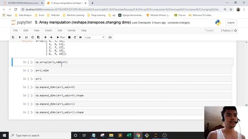Screen dimensions: 248x139
Task: Save notebook with the floppy disk icon
Action: click(13, 37)
